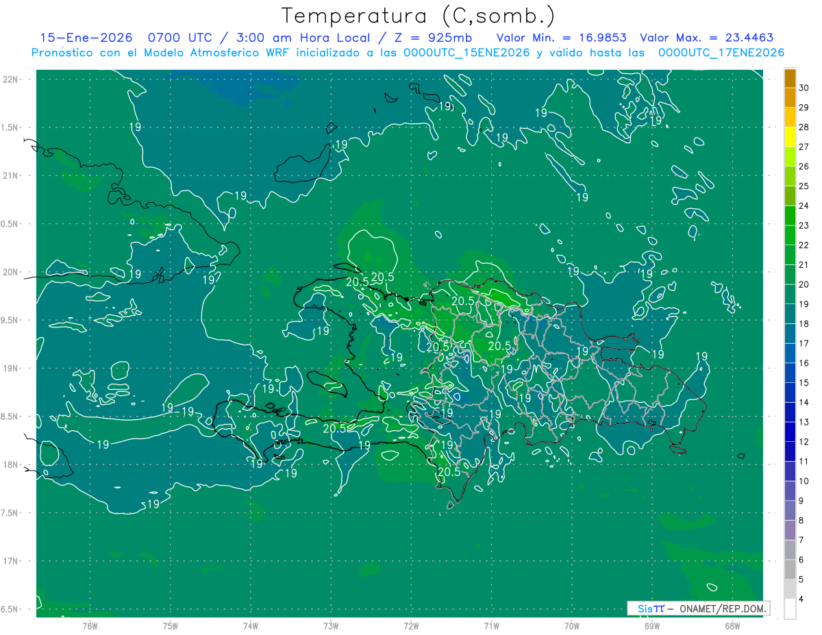
Task: Click the '70W' longitude axis label
Action: click(572, 626)
